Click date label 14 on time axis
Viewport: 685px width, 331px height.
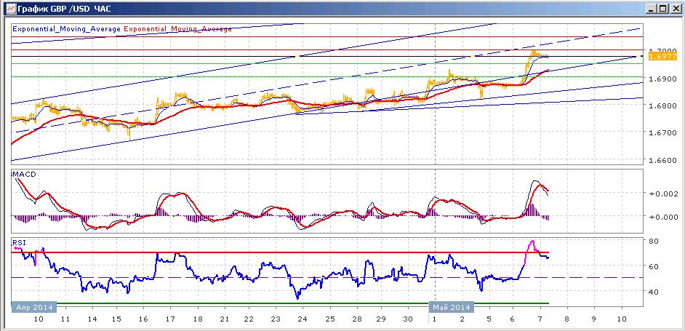(x=92, y=319)
